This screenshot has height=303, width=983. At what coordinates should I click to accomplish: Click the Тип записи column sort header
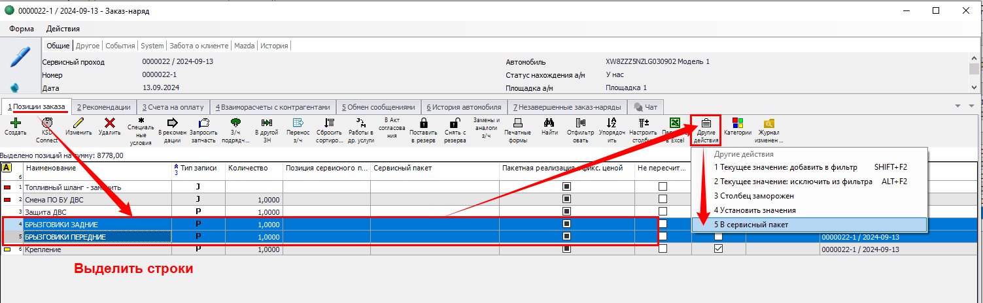click(x=197, y=168)
